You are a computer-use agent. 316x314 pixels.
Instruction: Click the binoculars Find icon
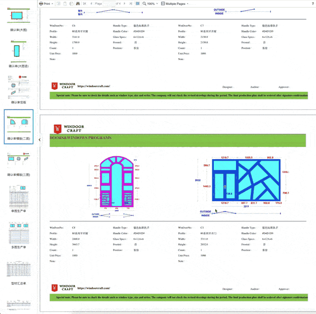click(78, 3)
